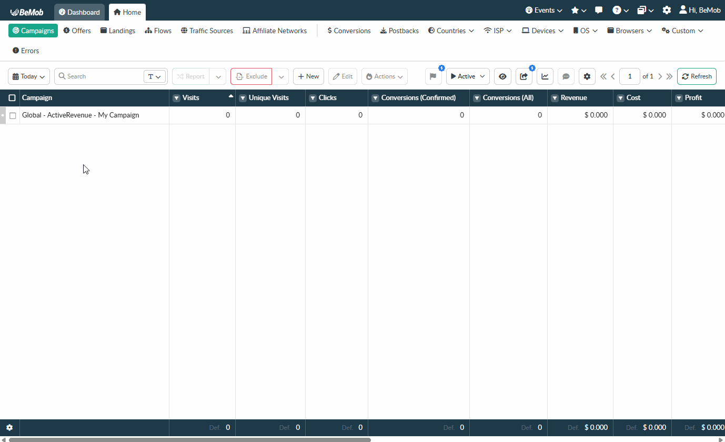The image size is (725, 442).
Task: Open the search type T dropdown
Action: click(155, 76)
